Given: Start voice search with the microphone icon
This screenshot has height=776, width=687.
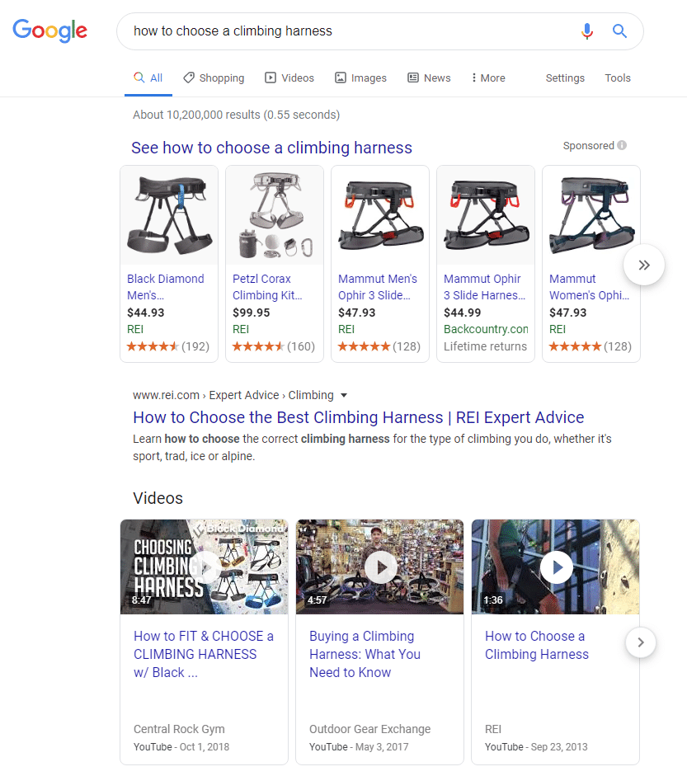Looking at the screenshot, I should click(x=587, y=31).
